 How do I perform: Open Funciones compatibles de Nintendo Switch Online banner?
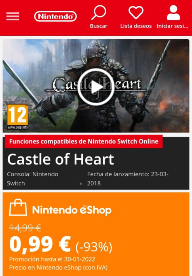point(84,141)
